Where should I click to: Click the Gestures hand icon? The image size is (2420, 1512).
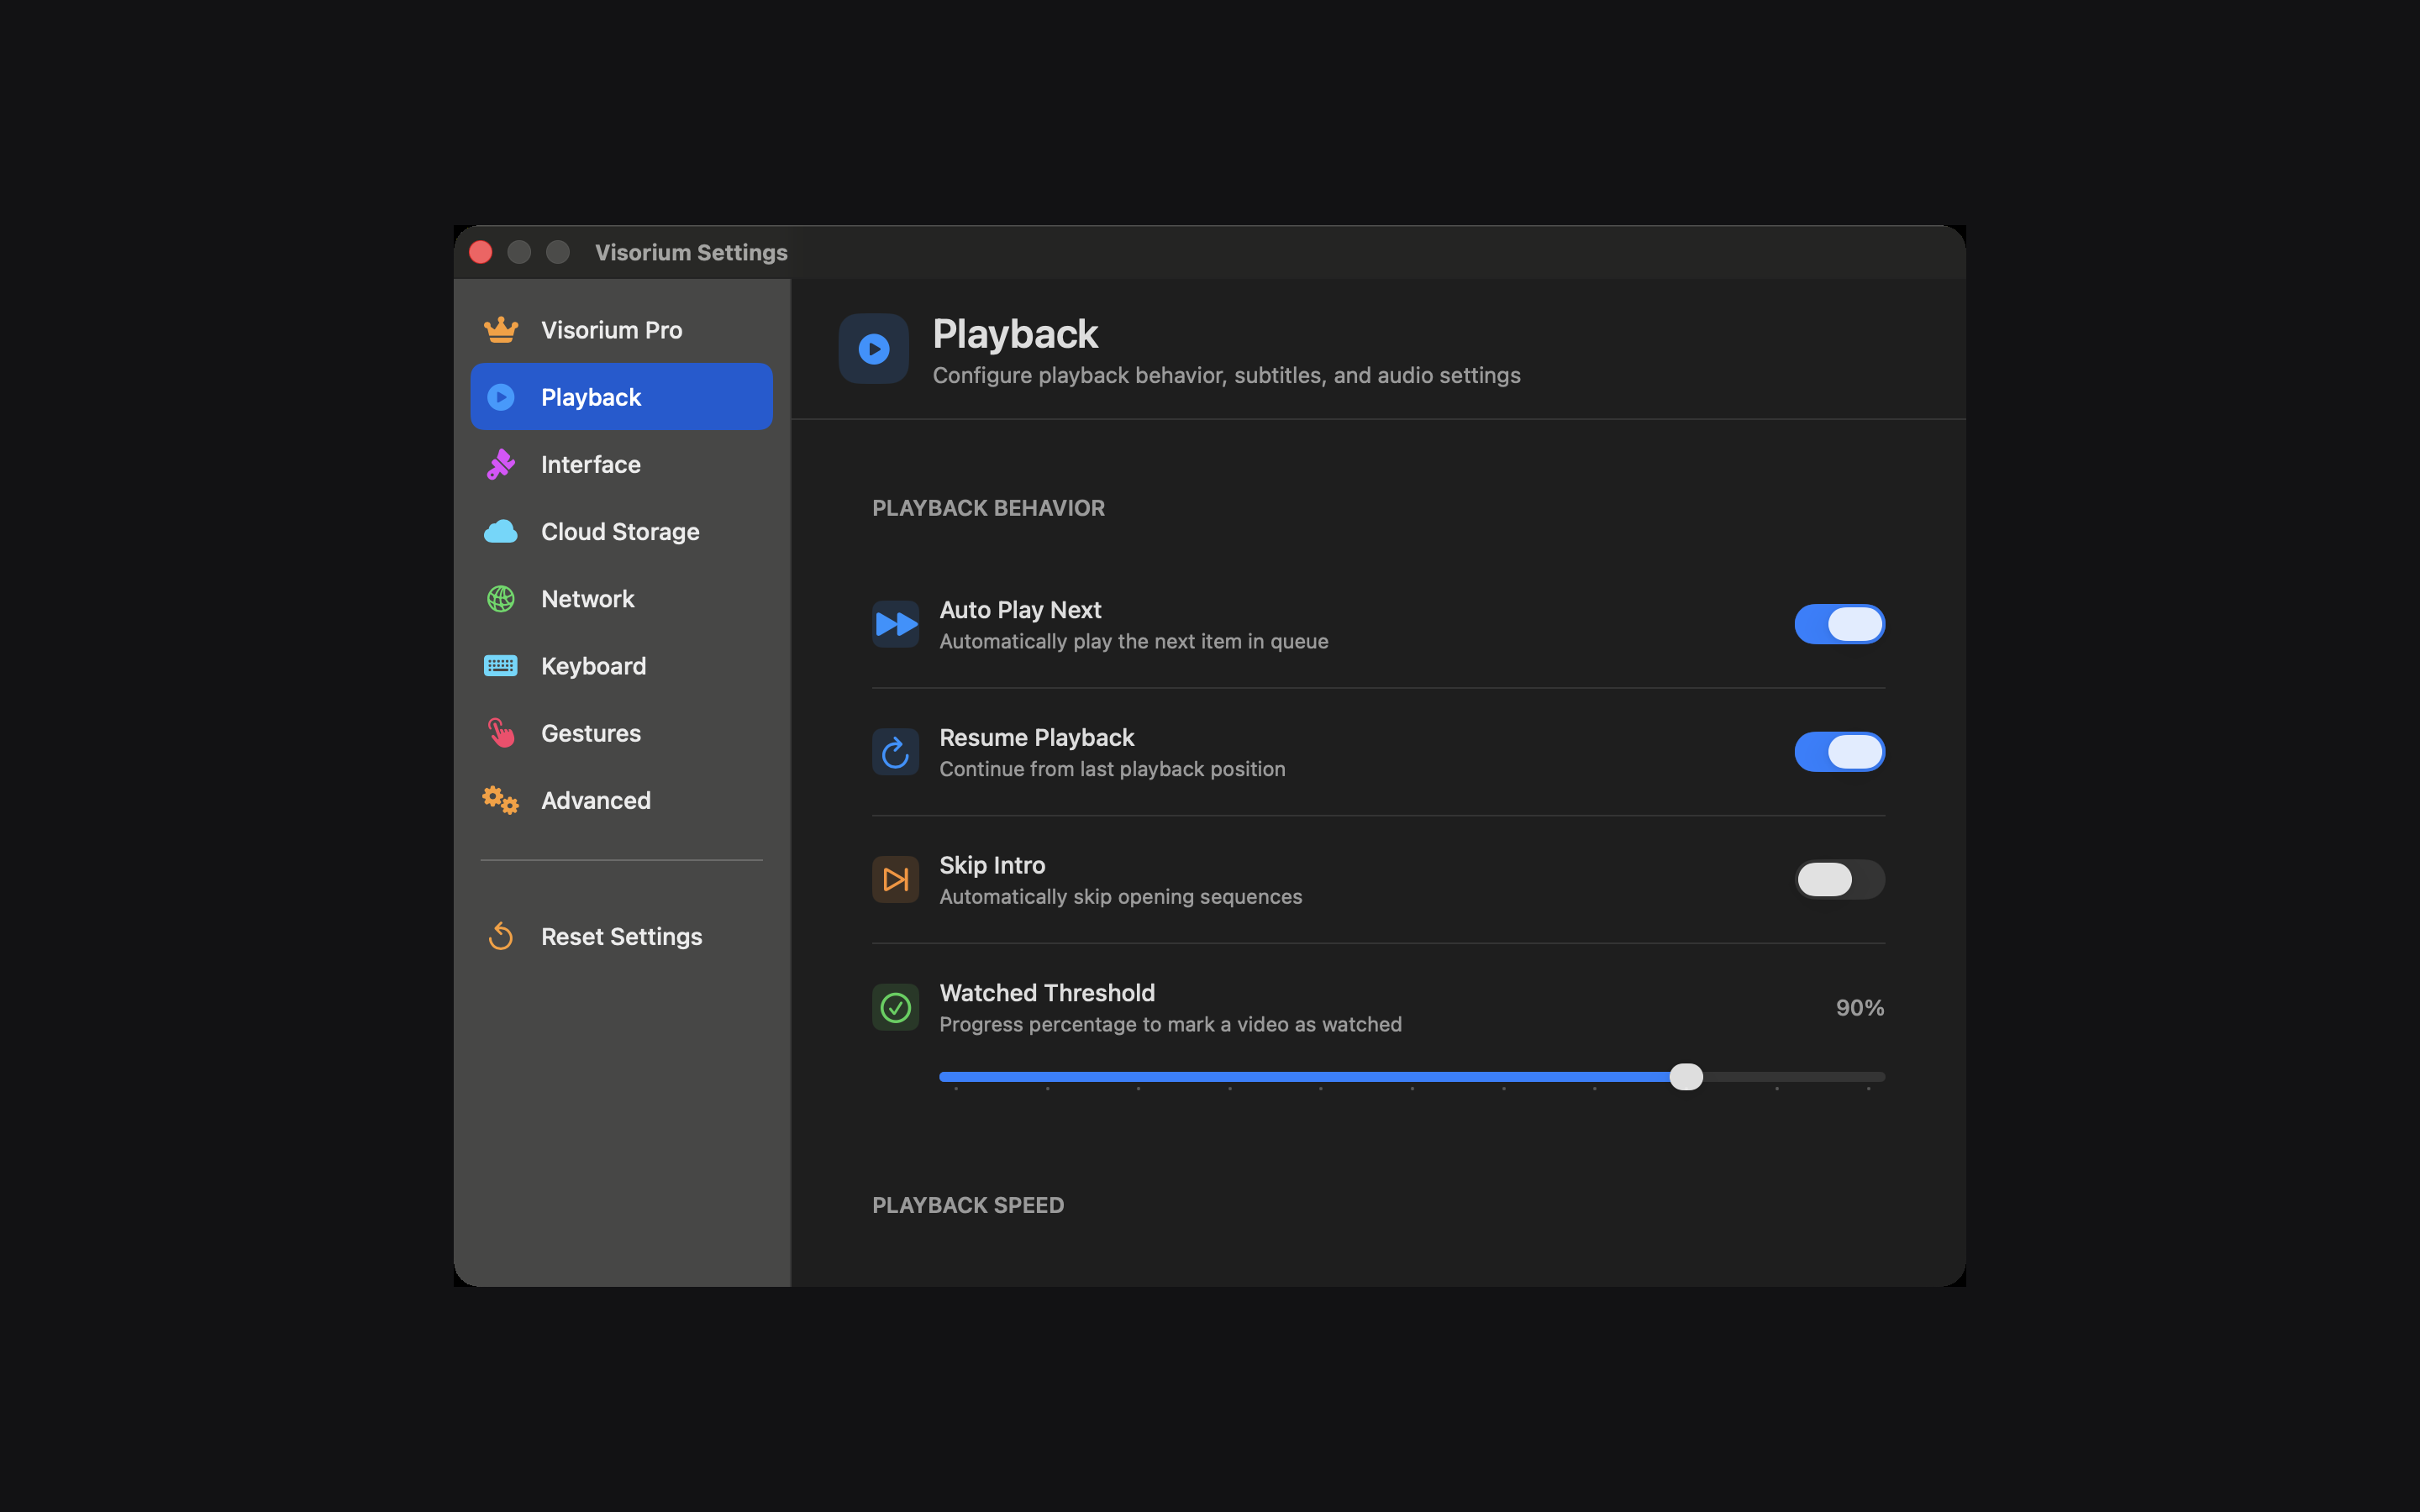point(501,733)
